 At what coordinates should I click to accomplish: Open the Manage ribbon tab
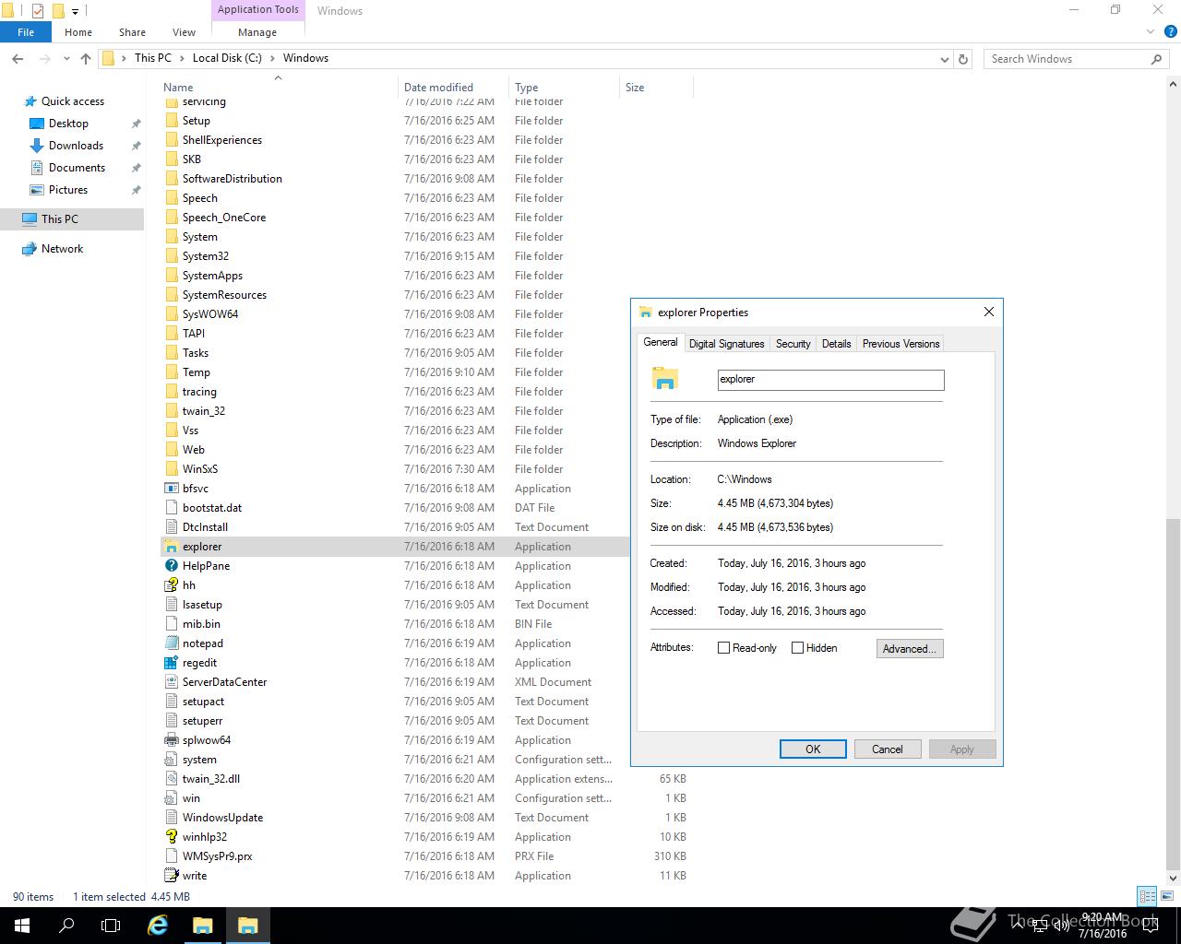257,32
